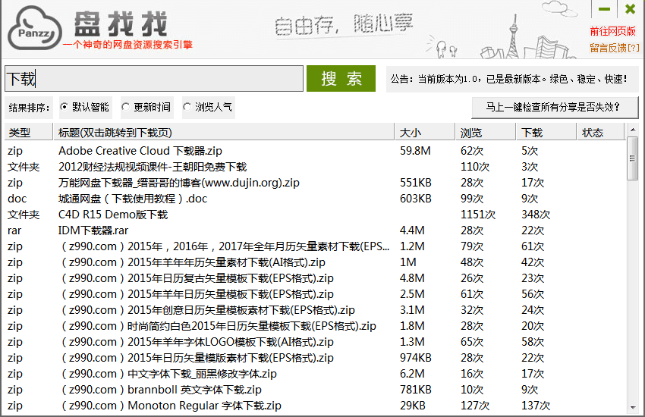Sort by 类型 column header
645x417 pixels.
click(x=28, y=133)
